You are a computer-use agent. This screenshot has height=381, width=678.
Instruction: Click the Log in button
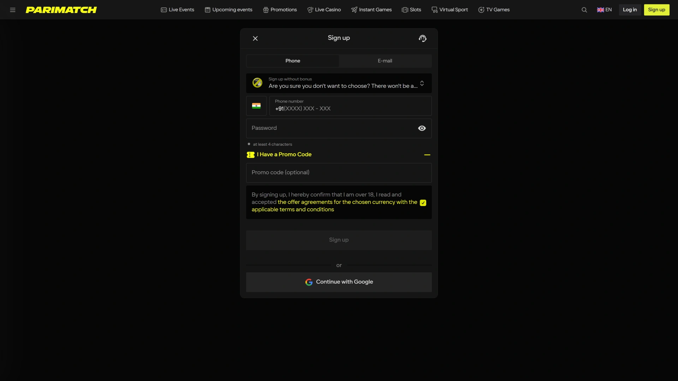pos(630,10)
